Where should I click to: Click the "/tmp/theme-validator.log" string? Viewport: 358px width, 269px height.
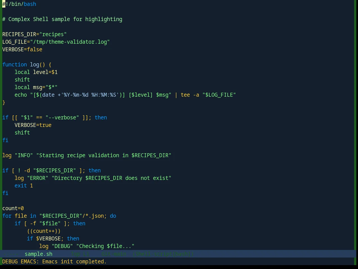[70, 42]
